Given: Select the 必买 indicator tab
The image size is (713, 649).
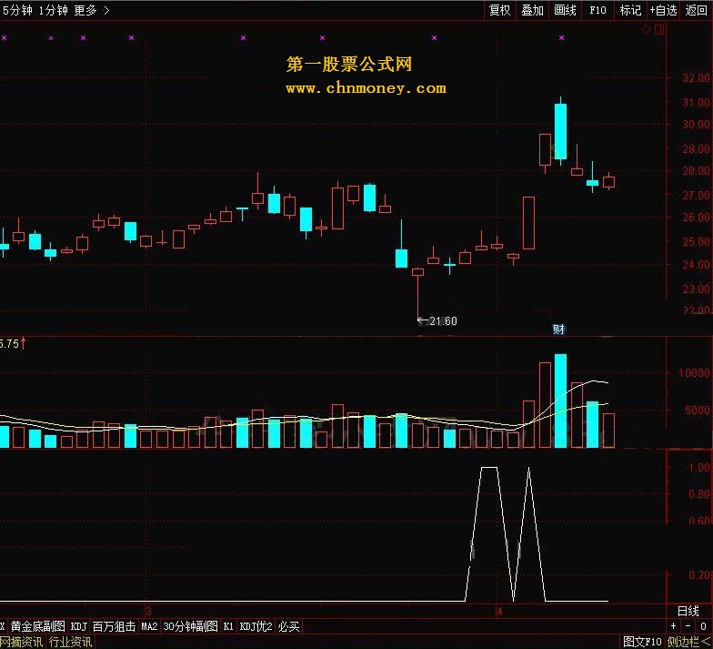Looking at the screenshot, I should coord(289,626).
